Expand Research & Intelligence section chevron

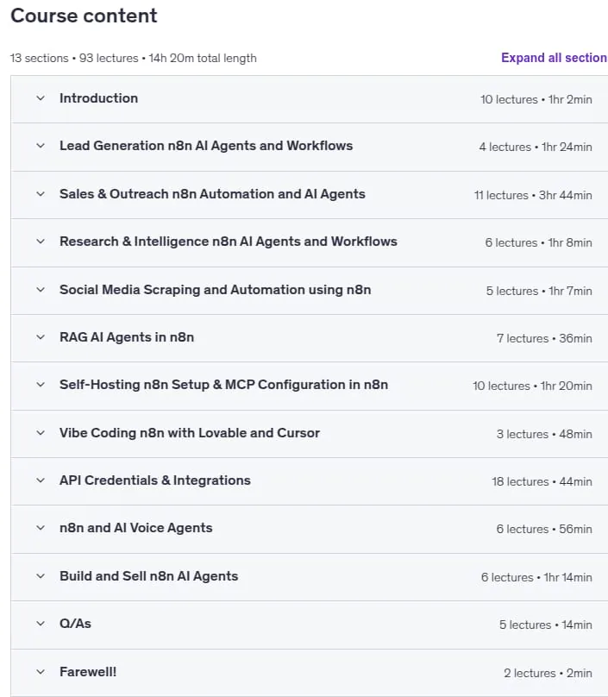41,242
